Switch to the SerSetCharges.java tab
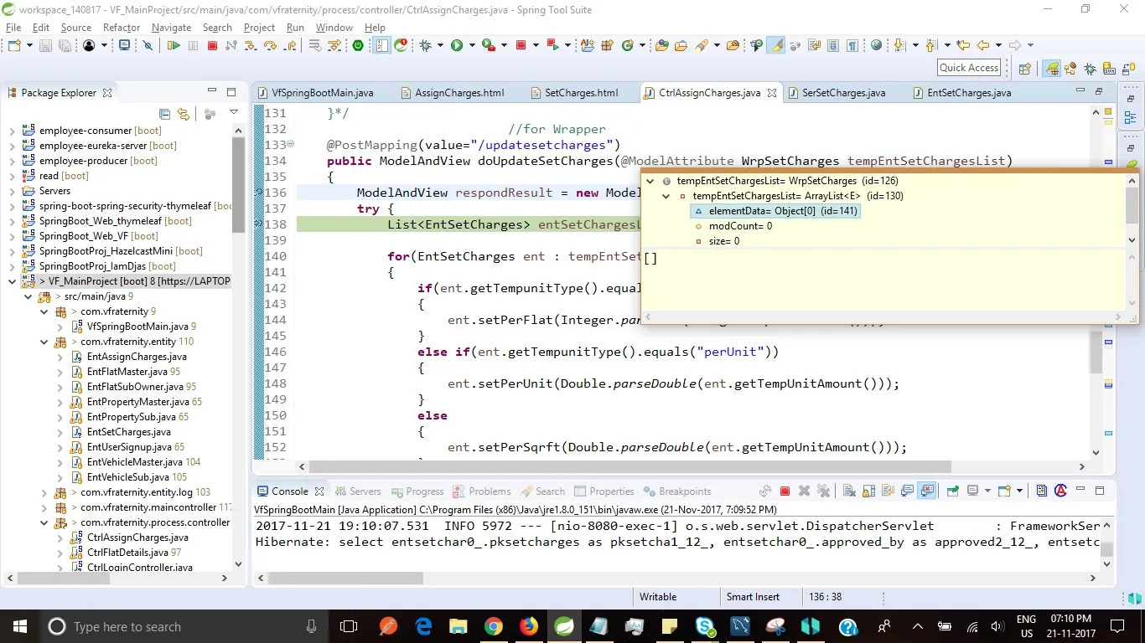 click(x=842, y=93)
